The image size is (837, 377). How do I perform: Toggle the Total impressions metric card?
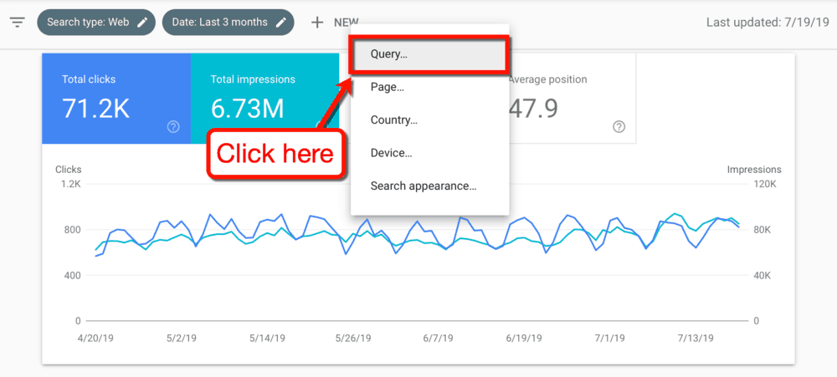pyautogui.click(x=264, y=99)
